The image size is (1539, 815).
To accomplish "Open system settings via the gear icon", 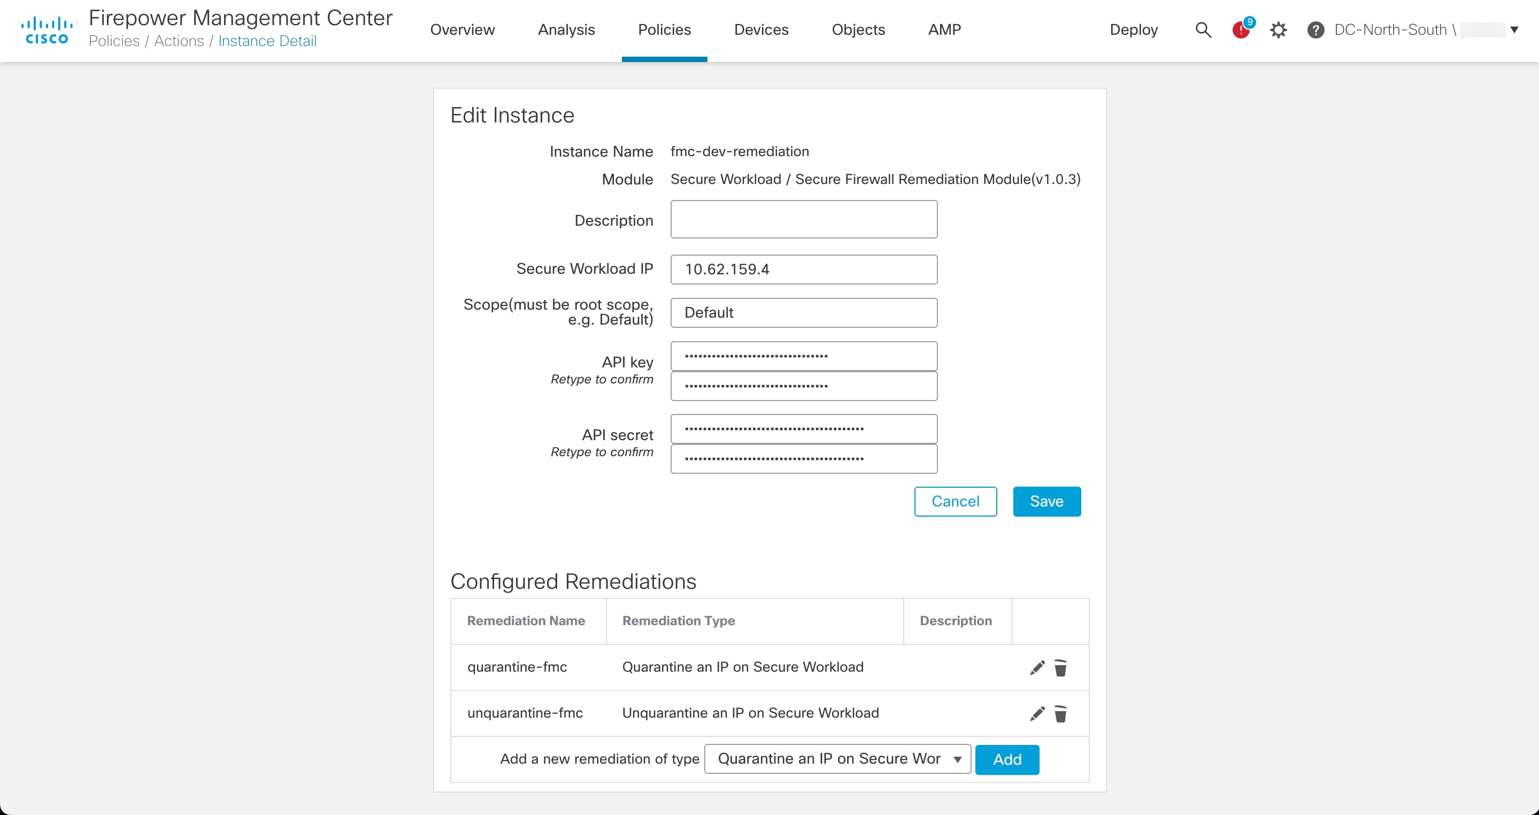I will [1279, 29].
